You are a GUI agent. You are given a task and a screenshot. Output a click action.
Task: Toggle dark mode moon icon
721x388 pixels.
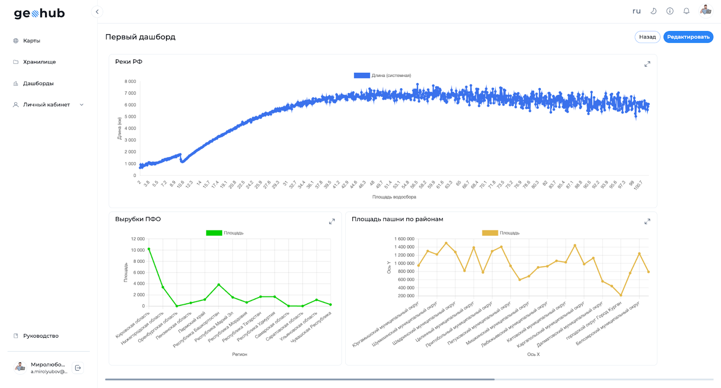coord(653,11)
